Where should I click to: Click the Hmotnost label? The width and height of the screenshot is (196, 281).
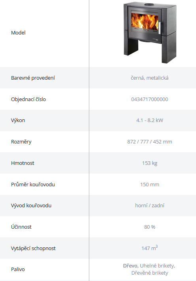pyautogui.click(x=23, y=163)
